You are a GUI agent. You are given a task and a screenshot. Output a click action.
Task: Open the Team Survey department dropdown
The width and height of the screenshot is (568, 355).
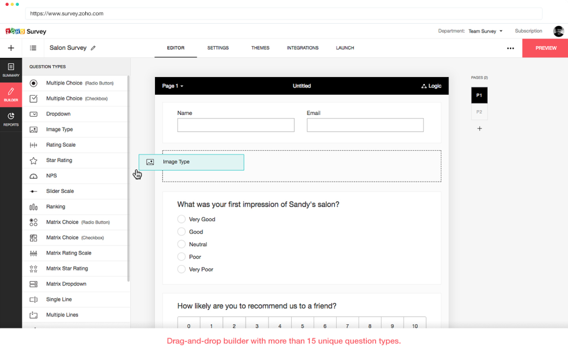(485, 31)
